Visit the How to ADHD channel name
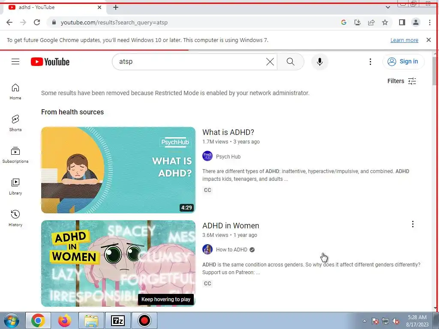The image size is (439, 329). [232, 250]
